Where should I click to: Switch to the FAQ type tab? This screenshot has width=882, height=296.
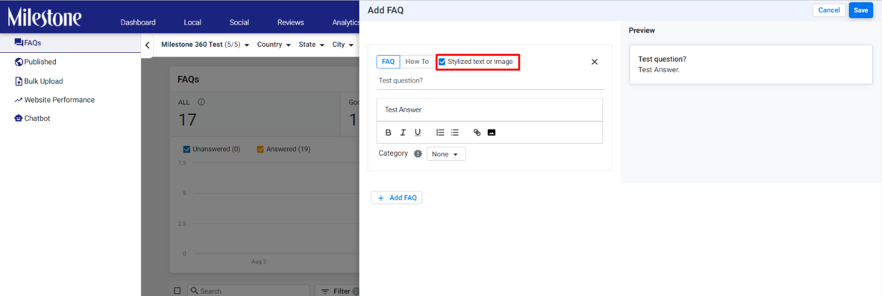coord(388,62)
